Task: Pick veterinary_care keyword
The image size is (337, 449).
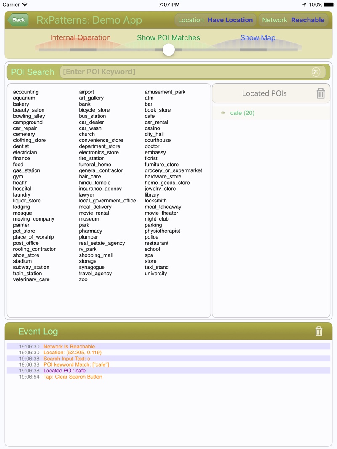Action: click(31, 279)
